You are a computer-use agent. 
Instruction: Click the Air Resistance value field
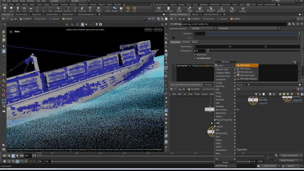point(199,51)
